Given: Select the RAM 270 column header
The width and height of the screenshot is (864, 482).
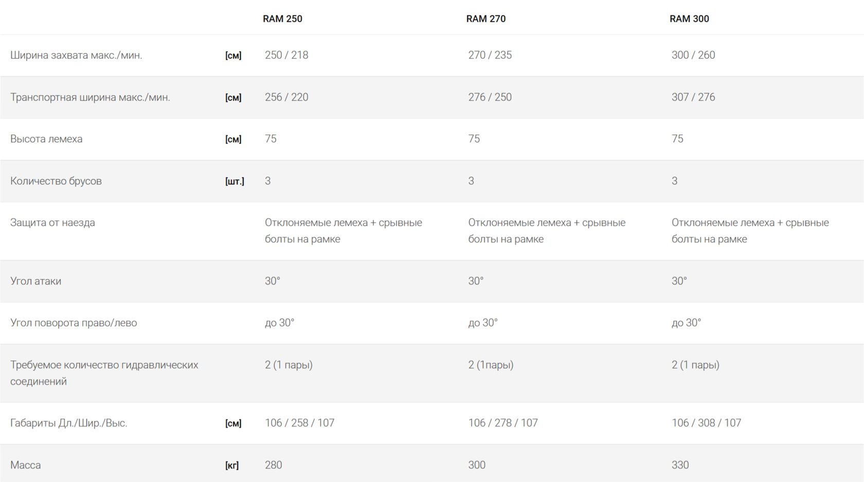Looking at the screenshot, I should coord(485,19).
